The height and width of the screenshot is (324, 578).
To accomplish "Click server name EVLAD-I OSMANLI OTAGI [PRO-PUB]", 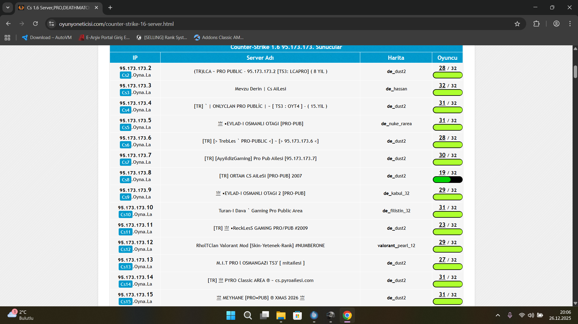I will click(261, 124).
